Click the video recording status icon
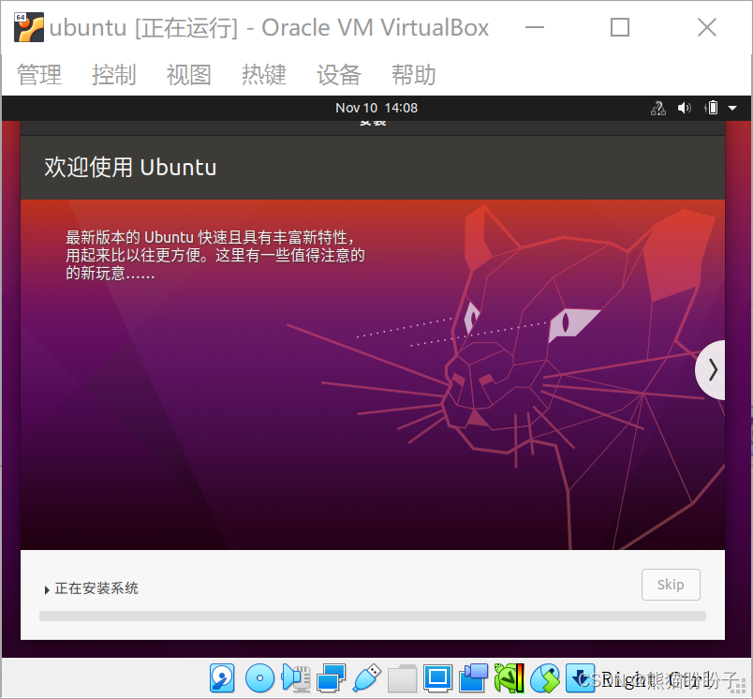This screenshot has height=699, width=753. (x=474, y=678)
